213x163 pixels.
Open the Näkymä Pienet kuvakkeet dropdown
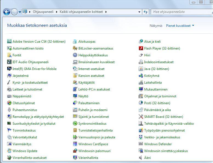pyautogui.click(x=180, y=26)
